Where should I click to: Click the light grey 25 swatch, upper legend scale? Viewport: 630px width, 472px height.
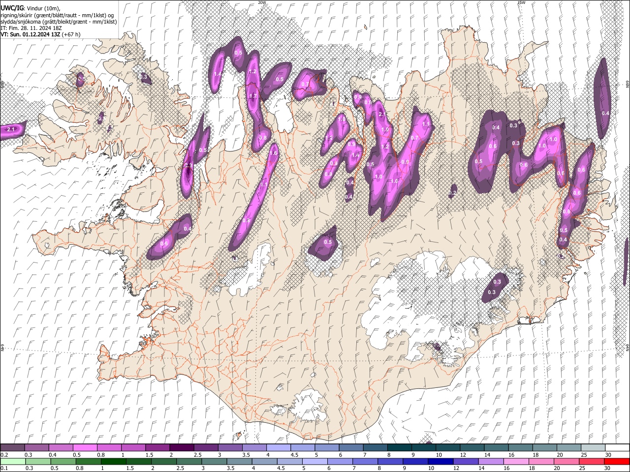593,448
